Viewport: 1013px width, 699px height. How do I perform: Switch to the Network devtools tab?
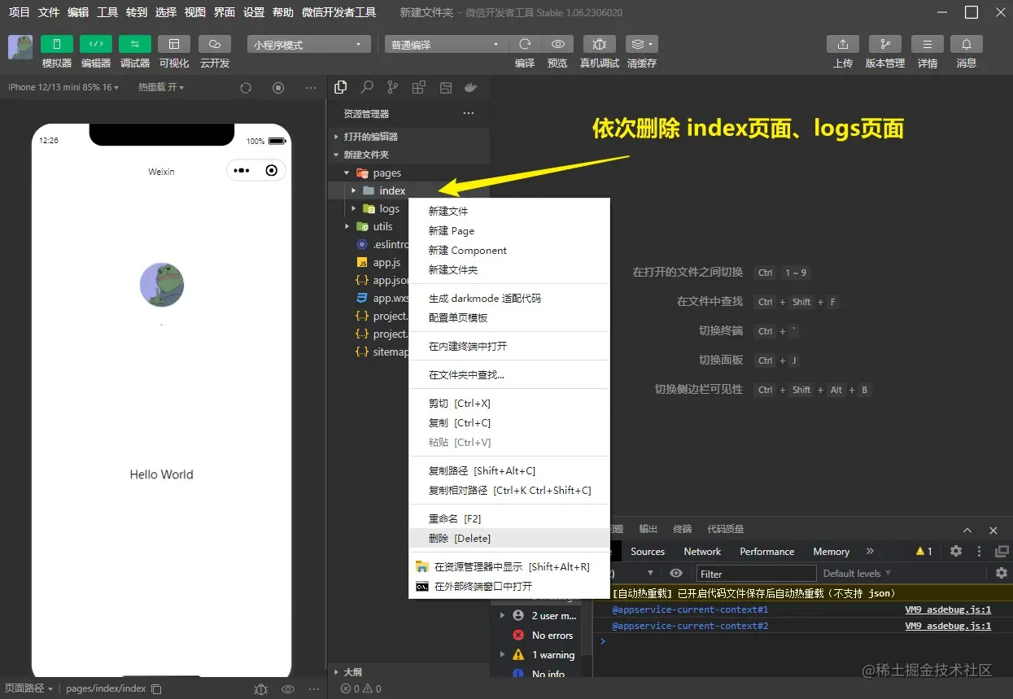tap(702, 551)
